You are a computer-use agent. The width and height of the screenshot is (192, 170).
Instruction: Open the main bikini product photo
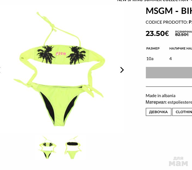click(59, 69)
